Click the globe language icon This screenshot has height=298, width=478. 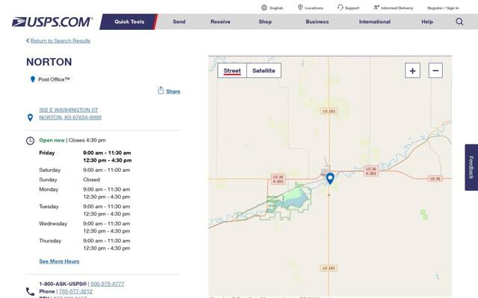click(x=264, y=7)
